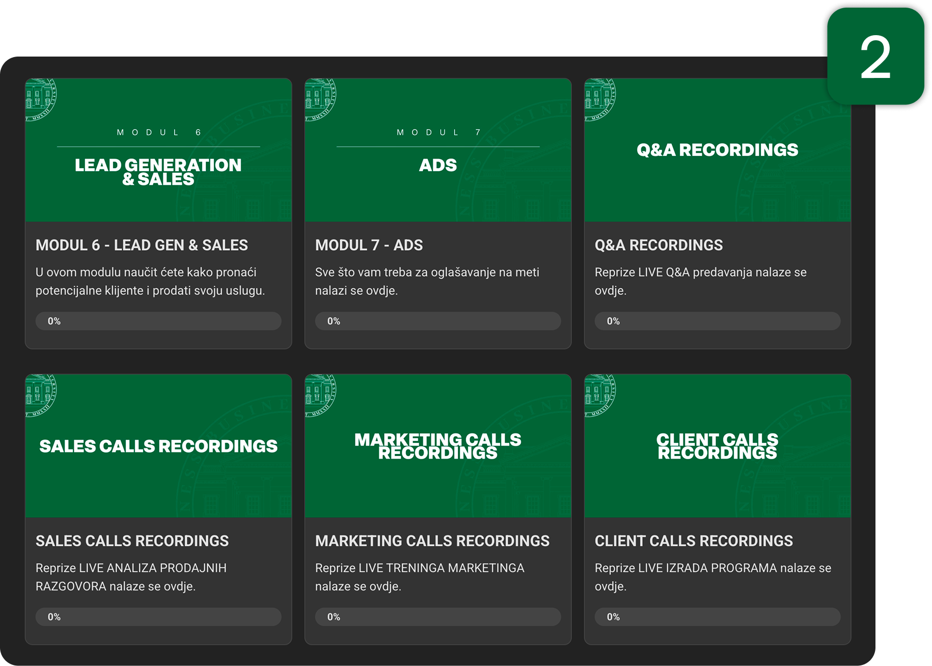Open the Lead Generation & Sales module thumbnail
The image size is (932, 666).
158,150
